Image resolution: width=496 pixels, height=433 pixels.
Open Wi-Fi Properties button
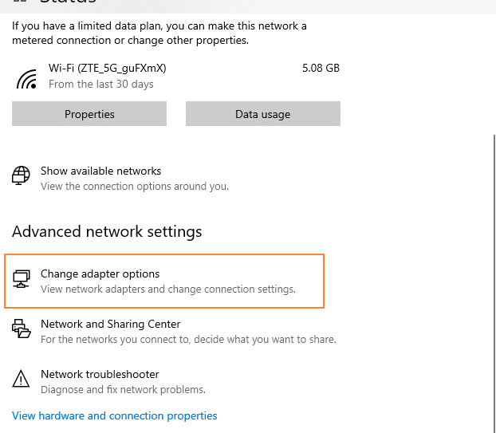89,114
